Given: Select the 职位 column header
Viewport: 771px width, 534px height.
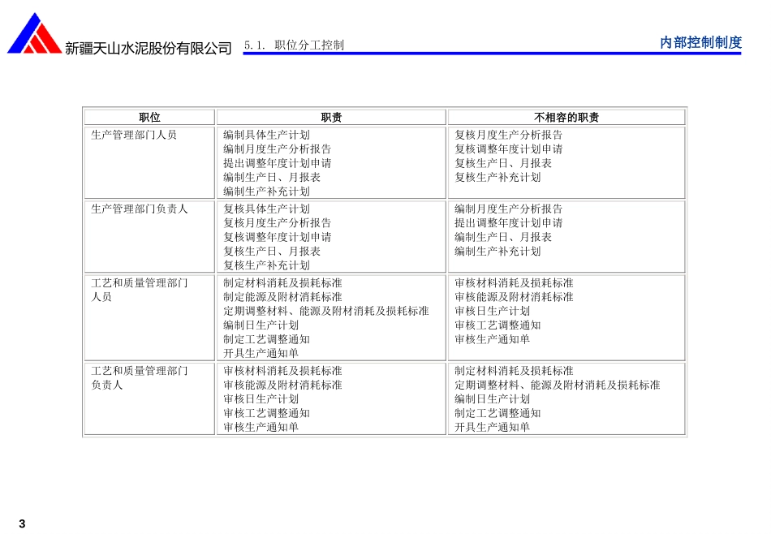Looking at the screenshot, I should pos(149,117).
